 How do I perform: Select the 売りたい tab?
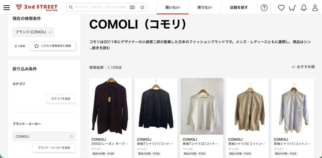(204, 8)
